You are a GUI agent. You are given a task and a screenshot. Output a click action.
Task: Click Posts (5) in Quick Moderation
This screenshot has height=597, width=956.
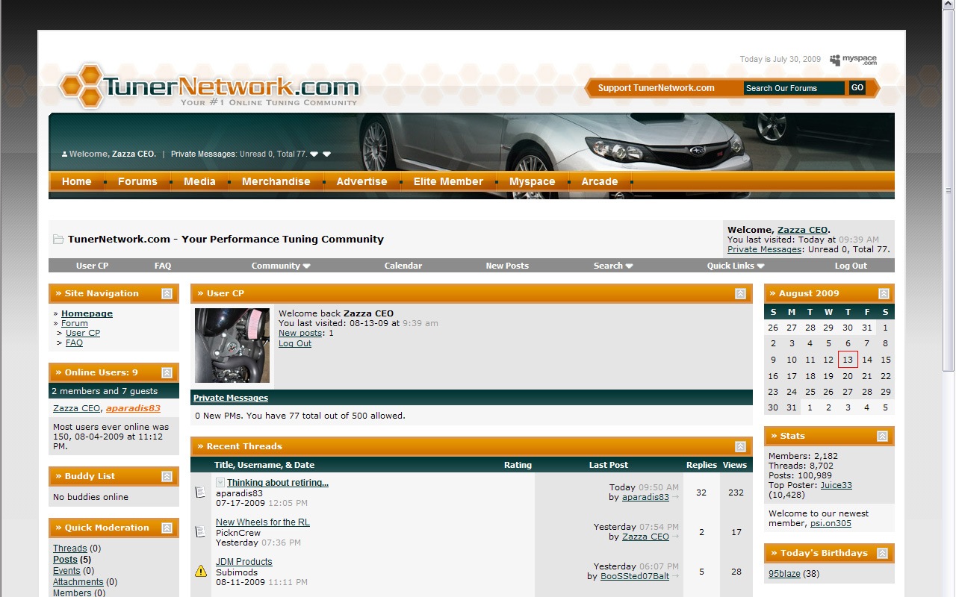tap(72, 560)
